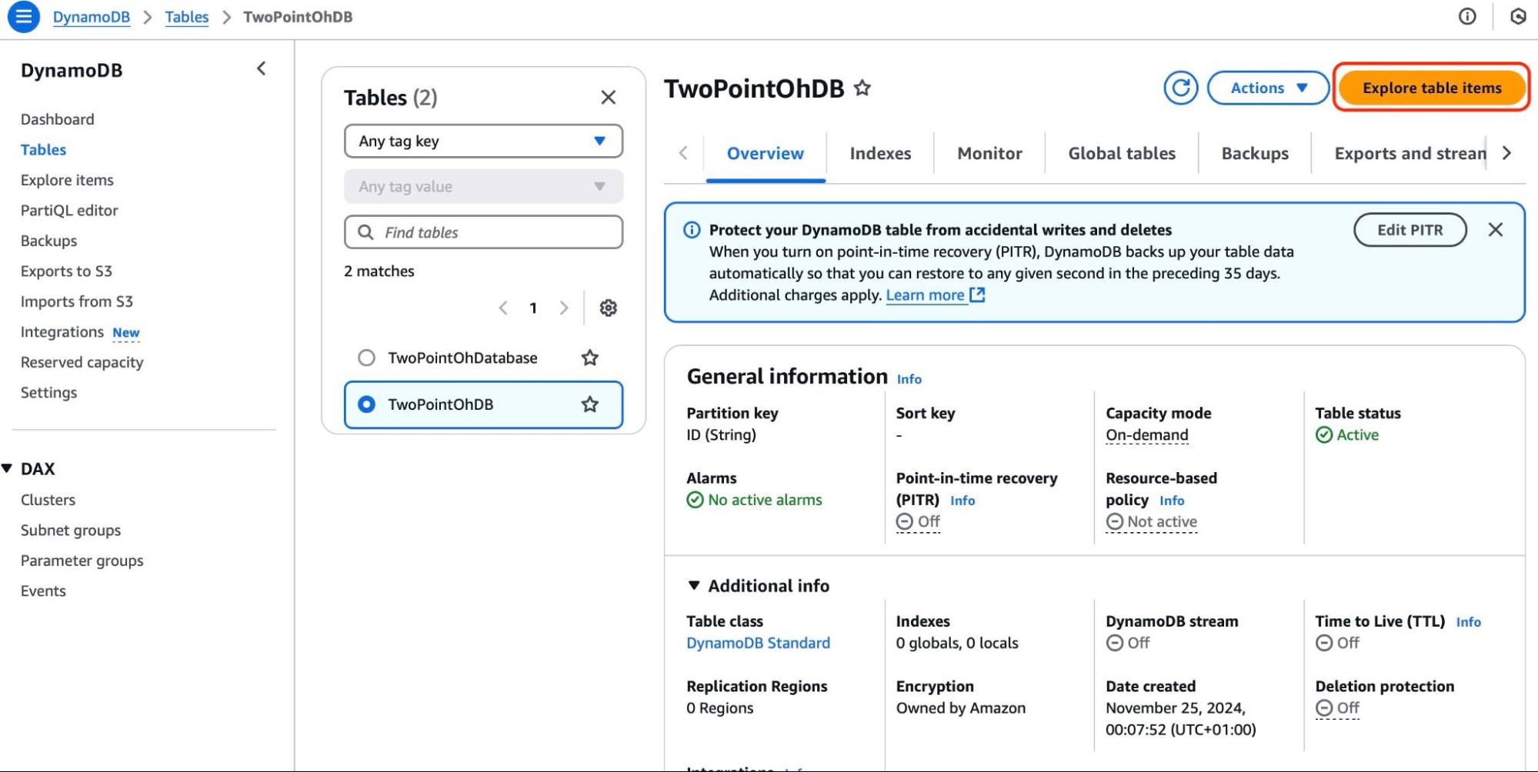Open Parameter groups in sidebar
The height and width of the screenshot is (772, 1538).
click(x=82, y=561)
